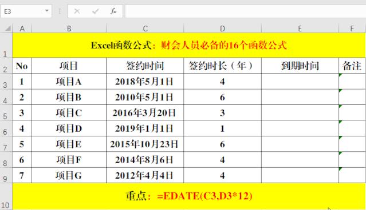Screen dimensions: 366x210
Task: Open the Insert Function fx dialog
Action: tap(113, 11)
